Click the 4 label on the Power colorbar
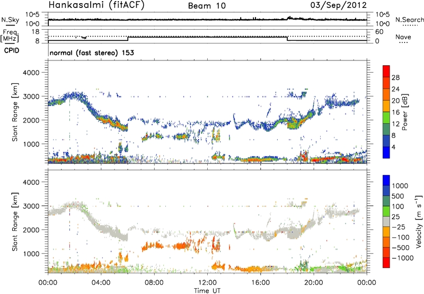The width and height of the screenshot is (424, 294). tap(394, 147)
